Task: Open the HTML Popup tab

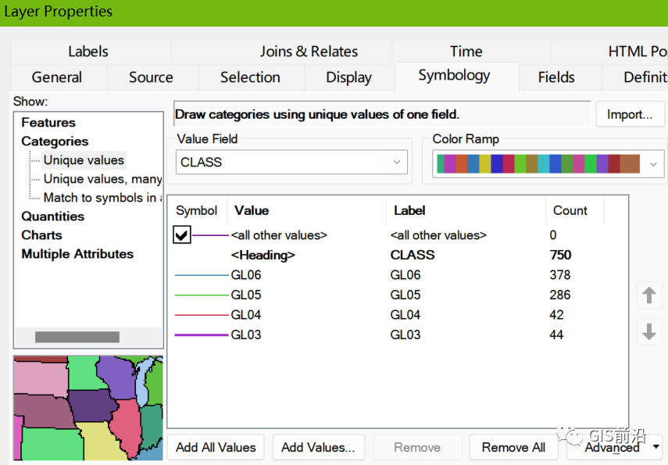Action: [x=638, y=52]
